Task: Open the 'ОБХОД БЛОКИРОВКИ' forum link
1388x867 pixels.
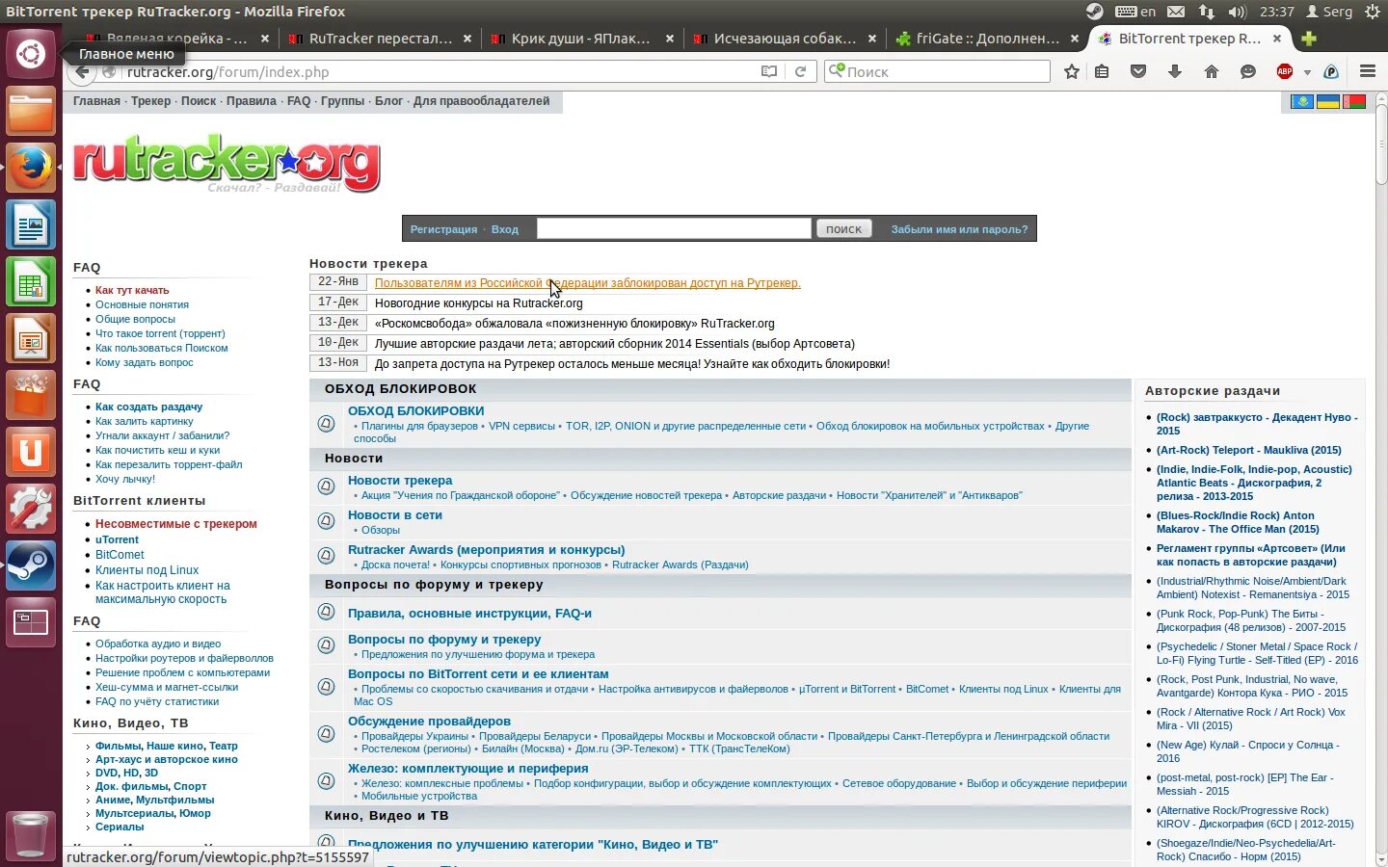Action: point(416,411)
